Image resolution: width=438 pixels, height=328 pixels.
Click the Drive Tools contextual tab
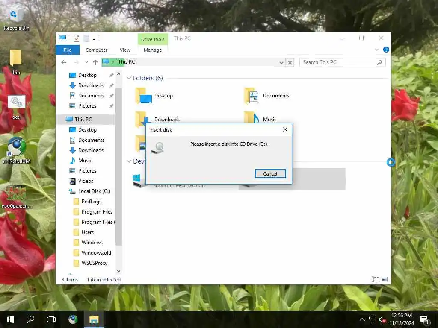(x=153, y=39)
